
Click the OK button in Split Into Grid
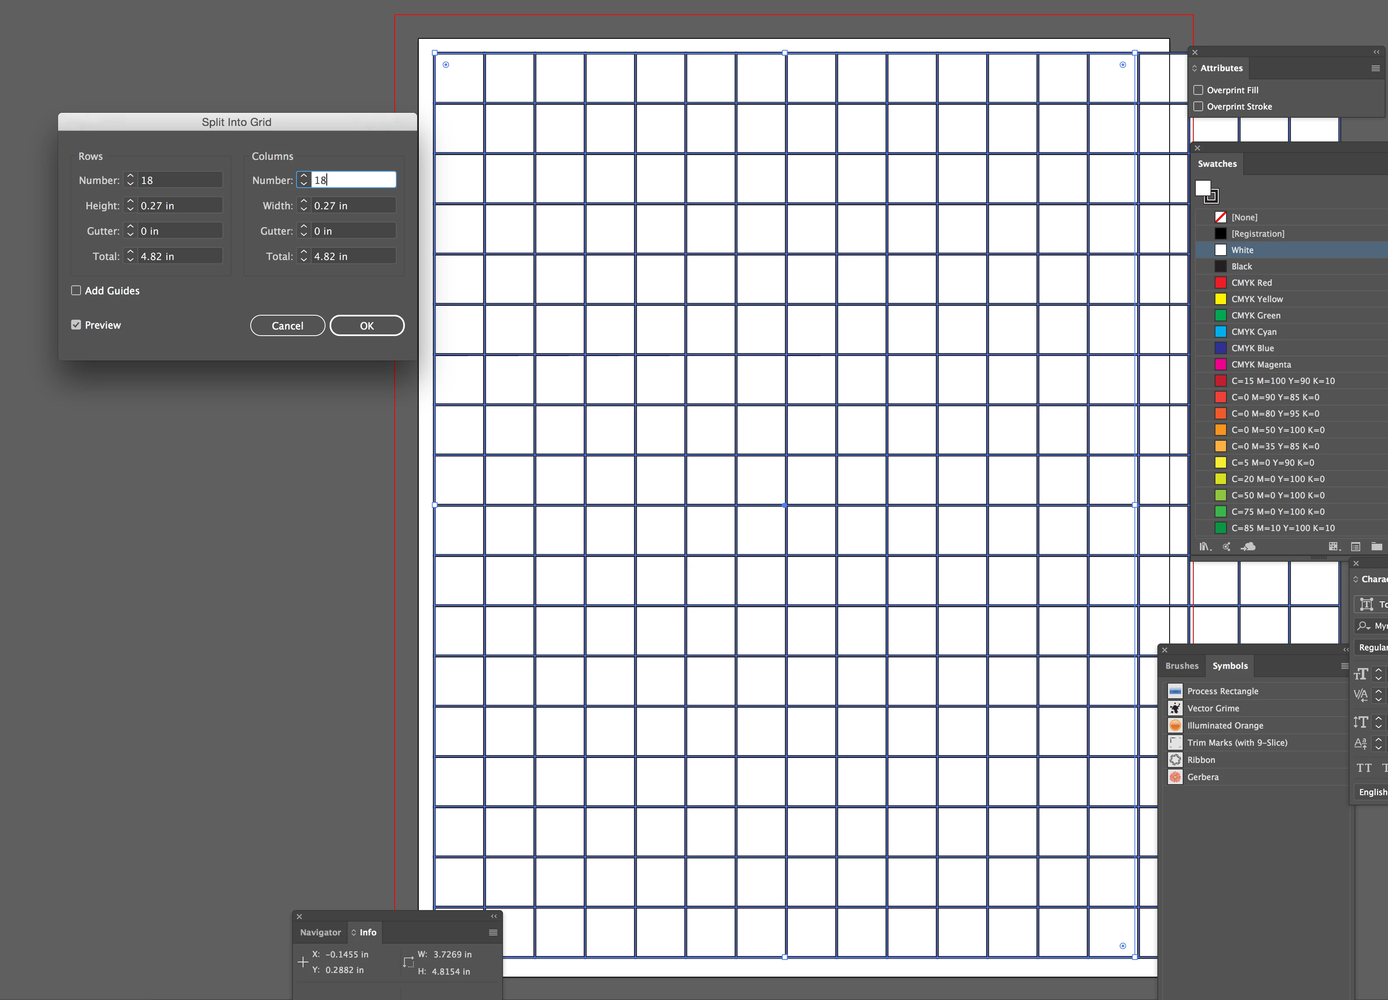point(366,325)
